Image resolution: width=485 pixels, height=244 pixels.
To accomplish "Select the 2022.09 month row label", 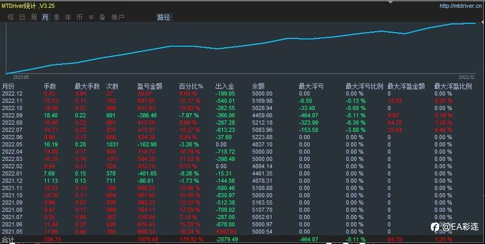I will click(x=13, y=115).
